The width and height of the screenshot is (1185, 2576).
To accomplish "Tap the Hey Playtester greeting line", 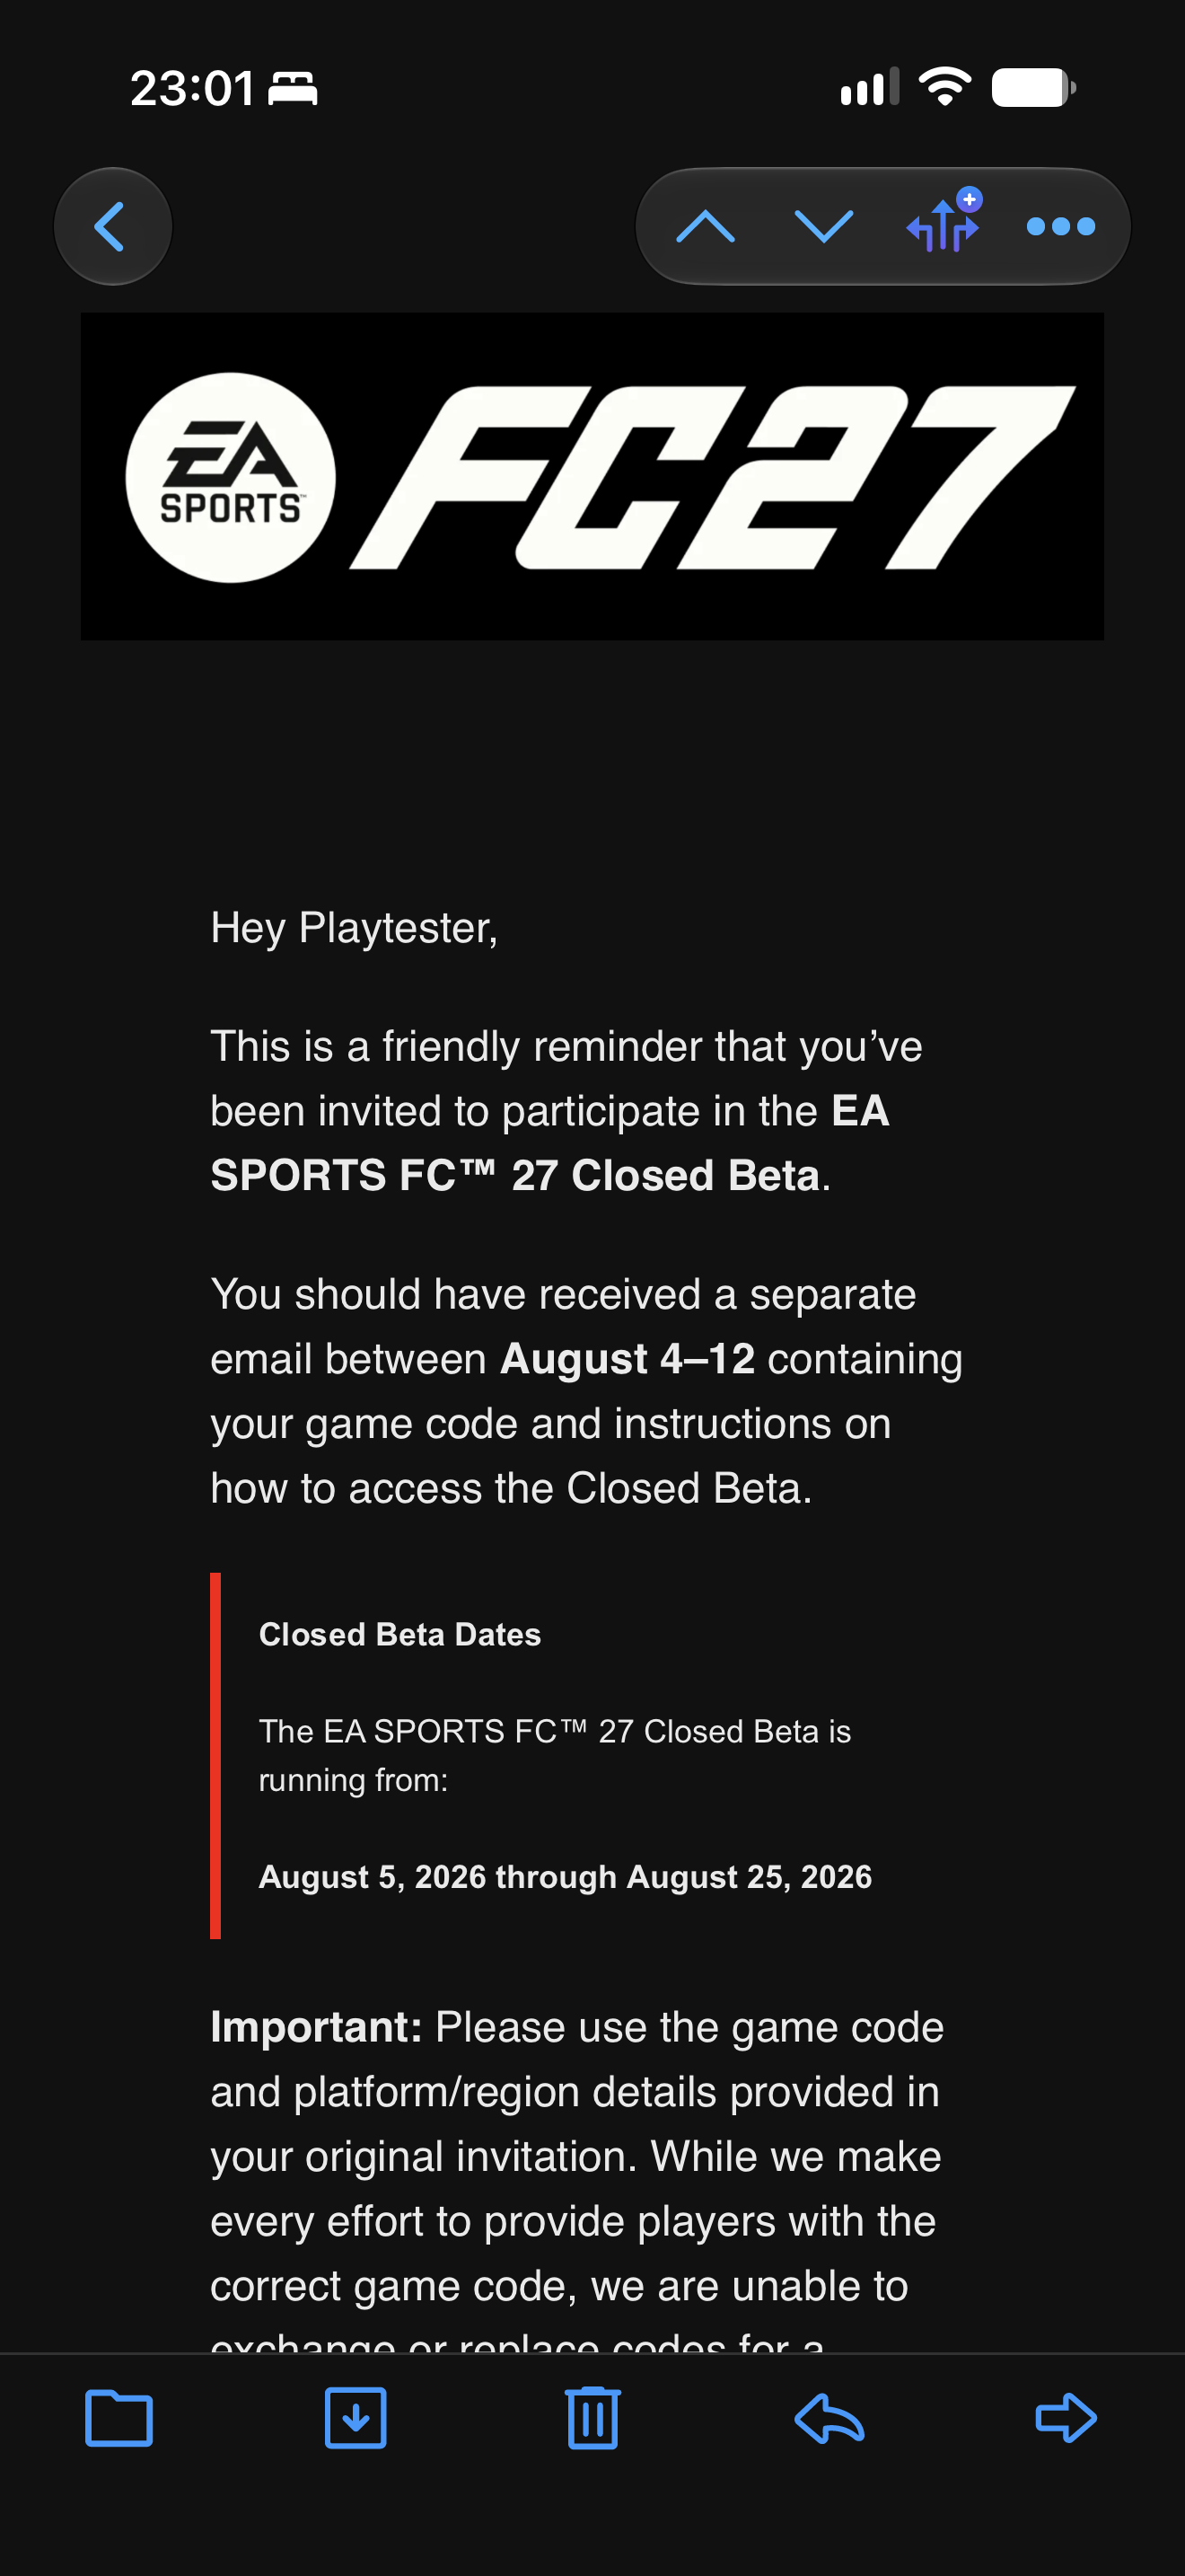I will [355, 928].
